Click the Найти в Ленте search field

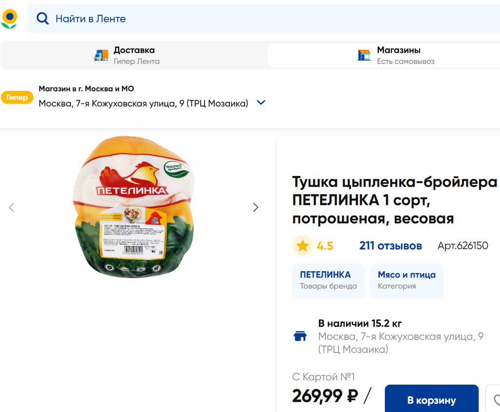tap(244, 19)
